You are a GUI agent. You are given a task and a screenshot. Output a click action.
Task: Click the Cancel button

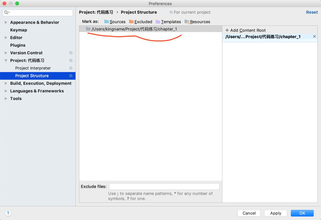[249, 213]
